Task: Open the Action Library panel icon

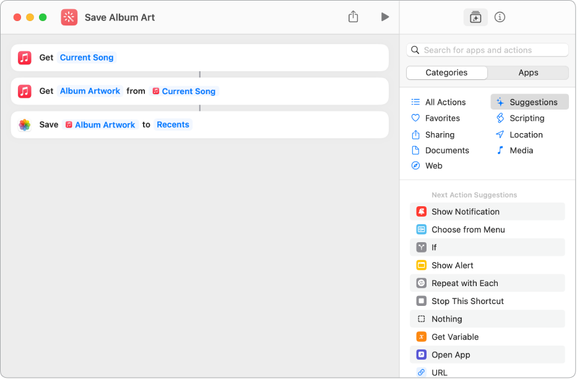Action: click(x=475, y=17)
